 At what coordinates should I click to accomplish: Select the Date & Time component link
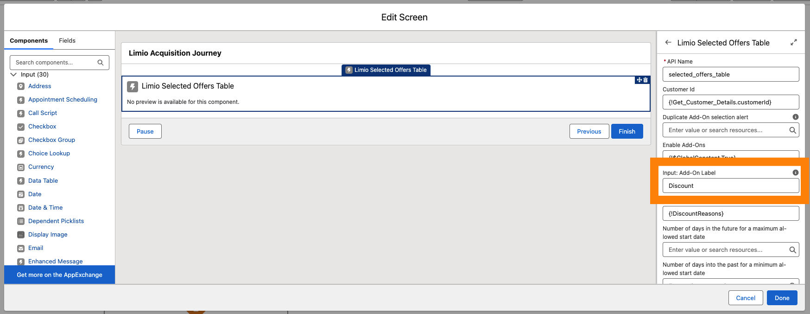[x=45, y=208]
